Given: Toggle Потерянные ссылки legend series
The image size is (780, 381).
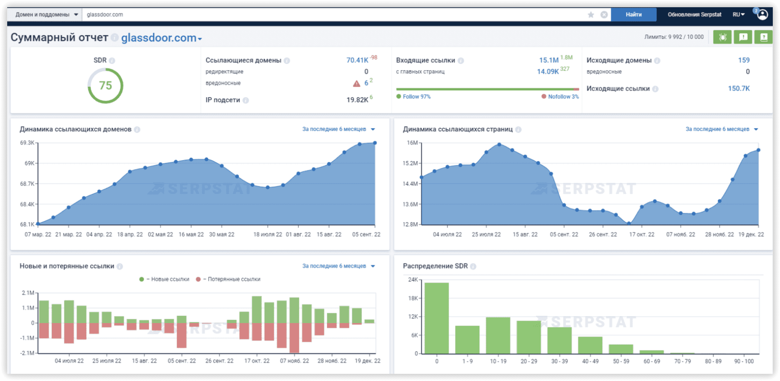Looking at the screenshot, I should (228, 279).
